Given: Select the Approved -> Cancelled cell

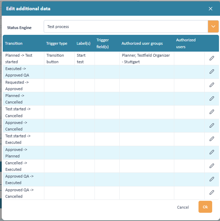Looking at the screenshot, I should (23, 126).
